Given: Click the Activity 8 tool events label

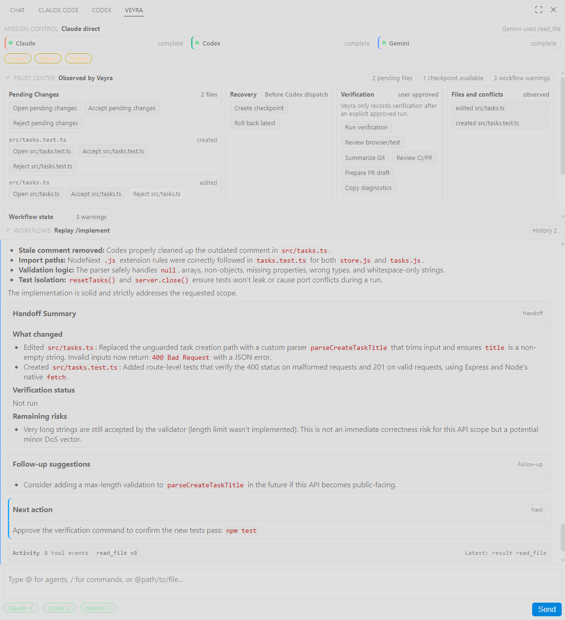Looking at the screenshot, I should point(50,553).
